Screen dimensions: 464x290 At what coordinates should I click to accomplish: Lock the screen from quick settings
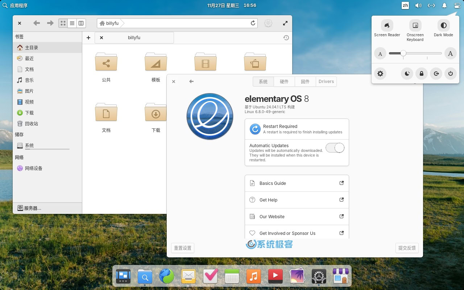point(422,74)
